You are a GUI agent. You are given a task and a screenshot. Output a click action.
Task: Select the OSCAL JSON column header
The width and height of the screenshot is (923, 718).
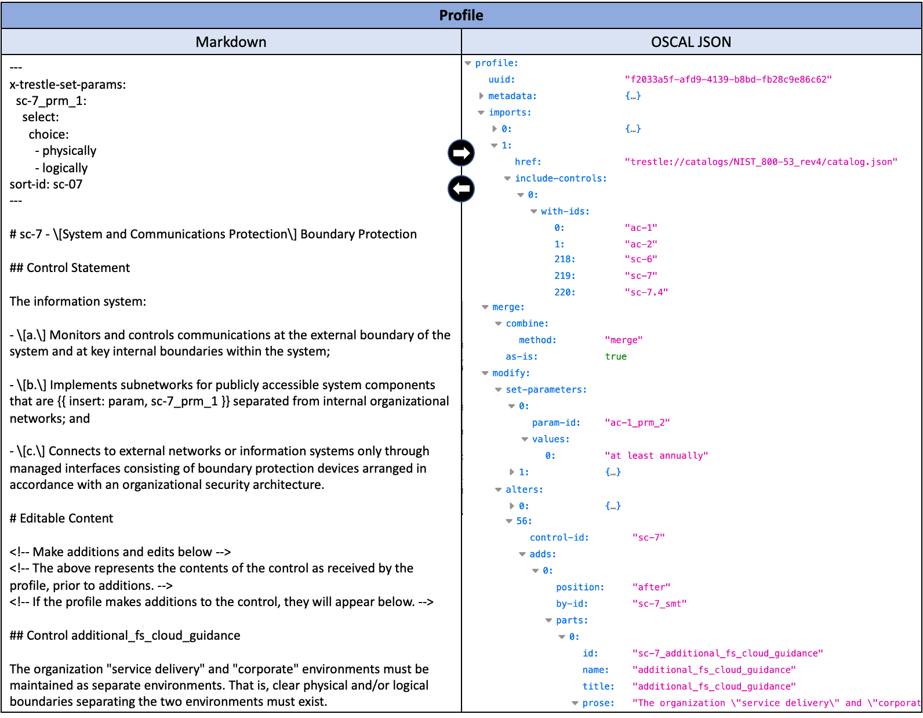pyautogui.click(x=691, y=42)
